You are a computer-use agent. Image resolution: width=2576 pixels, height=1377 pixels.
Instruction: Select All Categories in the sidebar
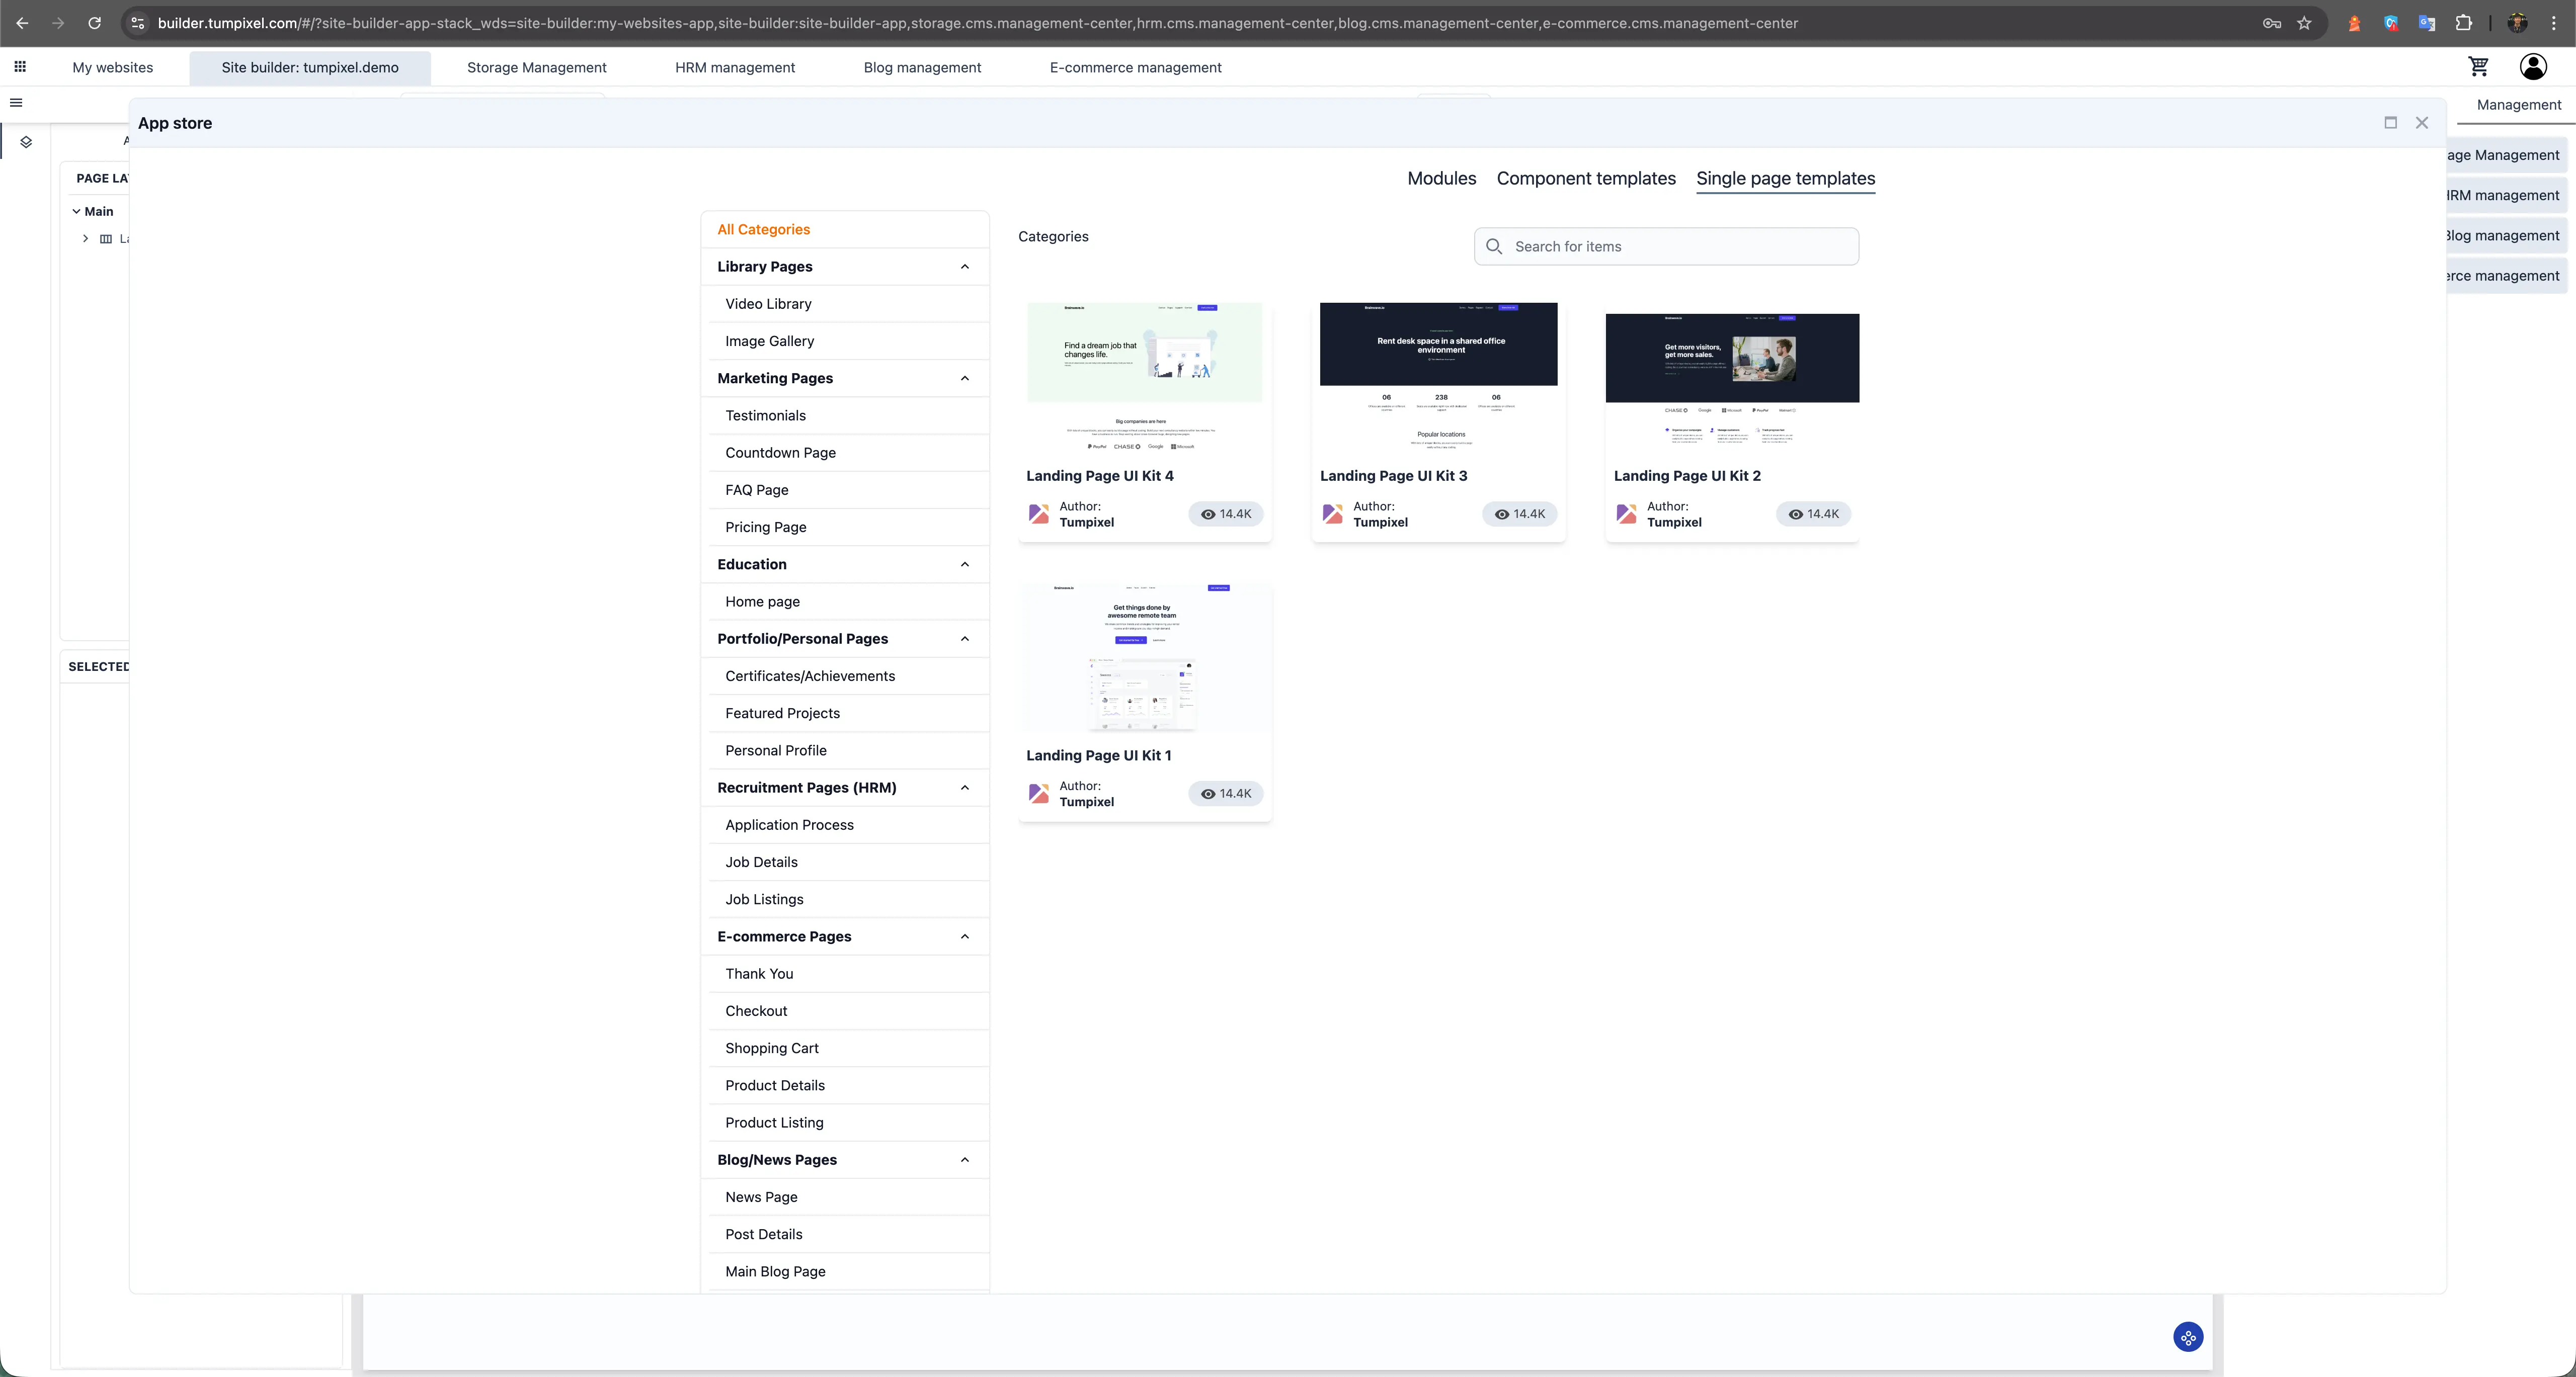[x=763, y=229]
